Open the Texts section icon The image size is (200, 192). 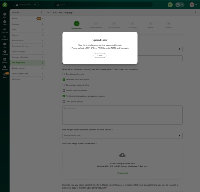(5, 22)
